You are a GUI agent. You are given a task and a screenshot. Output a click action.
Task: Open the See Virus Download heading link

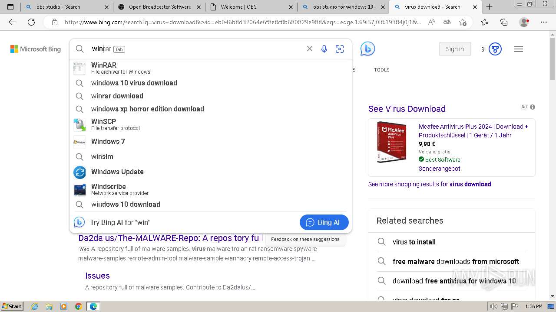[x=407, y=109]
